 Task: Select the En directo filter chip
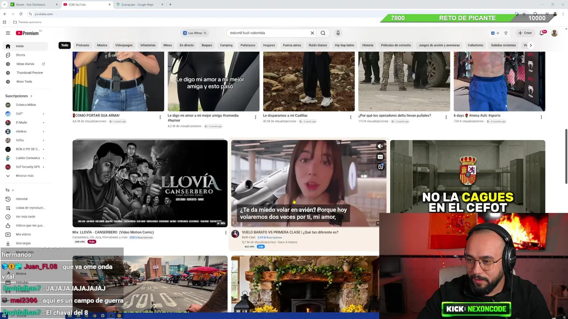(187, 45)
